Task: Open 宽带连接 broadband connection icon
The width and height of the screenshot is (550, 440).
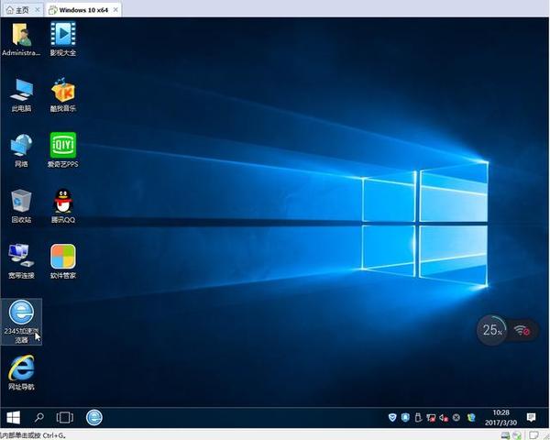Action: click(x=21, y=258)
